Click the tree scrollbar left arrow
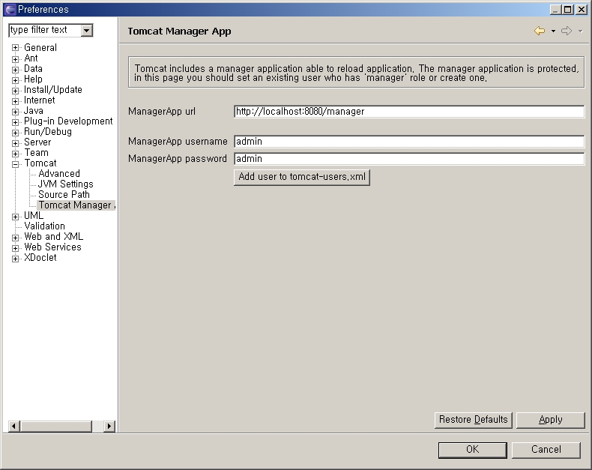The height and width of the screenshot is (470, 592). (x=13, y=427)
